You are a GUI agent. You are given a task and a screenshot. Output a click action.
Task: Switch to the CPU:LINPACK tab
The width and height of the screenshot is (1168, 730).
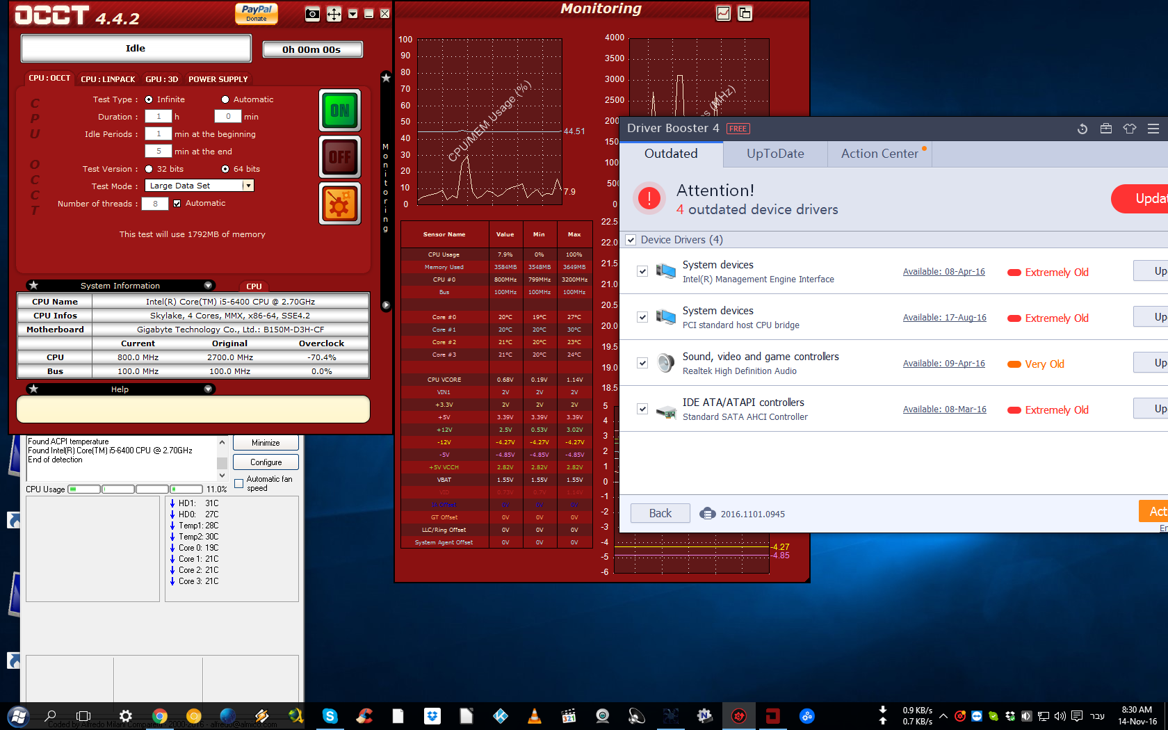108,79
